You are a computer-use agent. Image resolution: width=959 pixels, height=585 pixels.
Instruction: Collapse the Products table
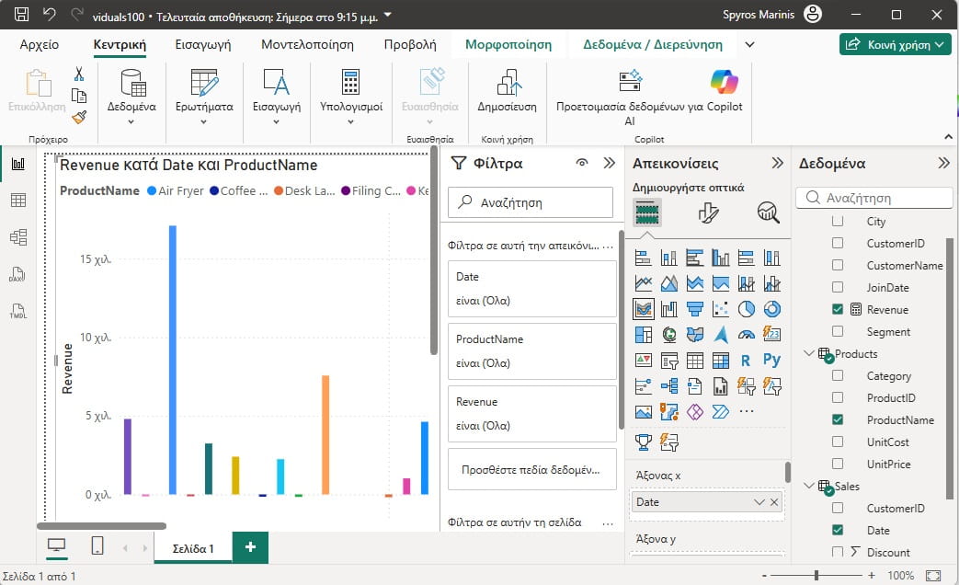click(808, 353)
